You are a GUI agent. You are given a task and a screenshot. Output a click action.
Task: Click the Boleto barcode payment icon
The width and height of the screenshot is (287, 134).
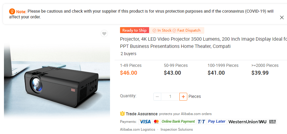coord(273,122)
